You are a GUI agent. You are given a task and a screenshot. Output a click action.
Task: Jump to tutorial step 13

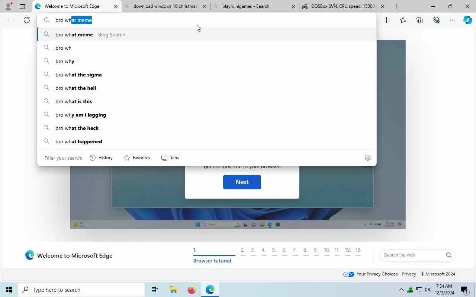(x=358, y=251)
